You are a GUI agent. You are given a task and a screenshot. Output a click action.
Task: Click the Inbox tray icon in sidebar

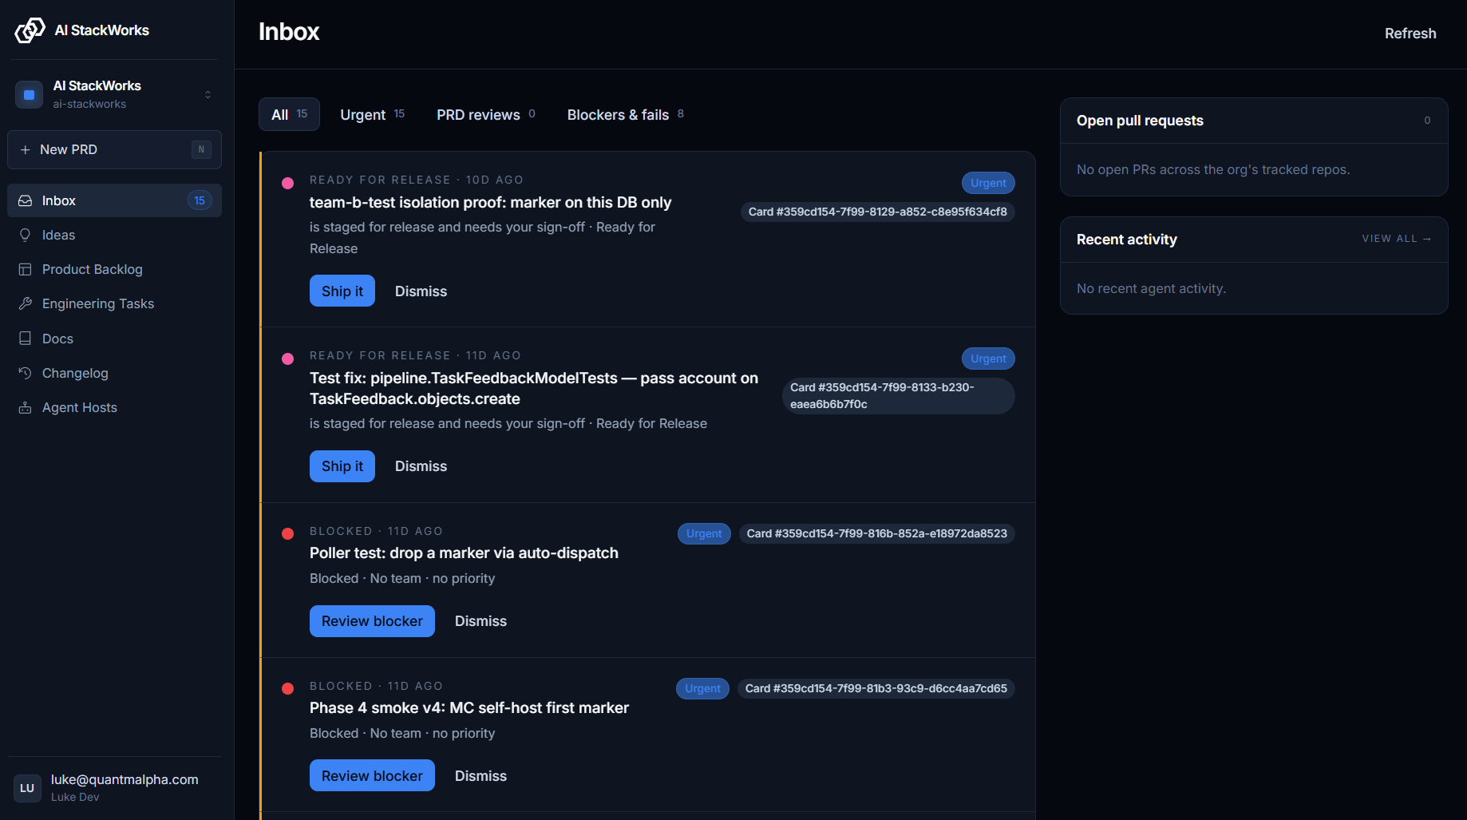26,200
